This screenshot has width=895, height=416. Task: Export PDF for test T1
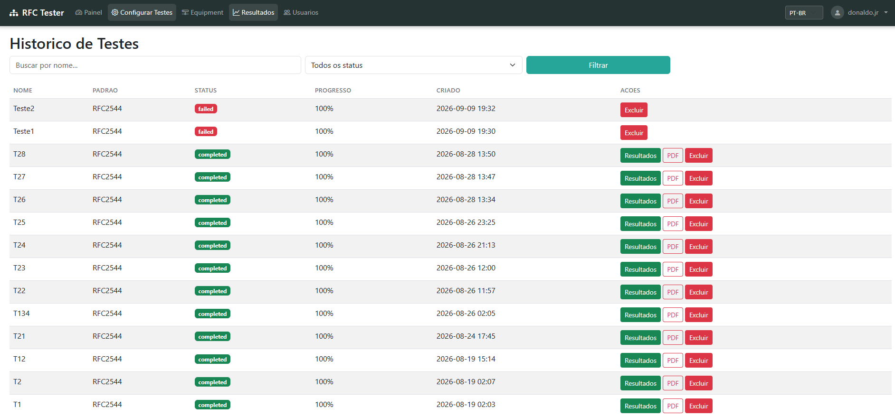coord(673,406)
